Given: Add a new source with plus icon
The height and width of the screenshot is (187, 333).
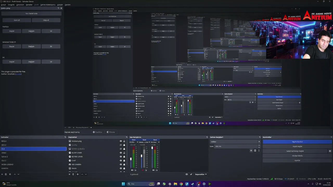Looking at the screenshot, I should (69, 174).
